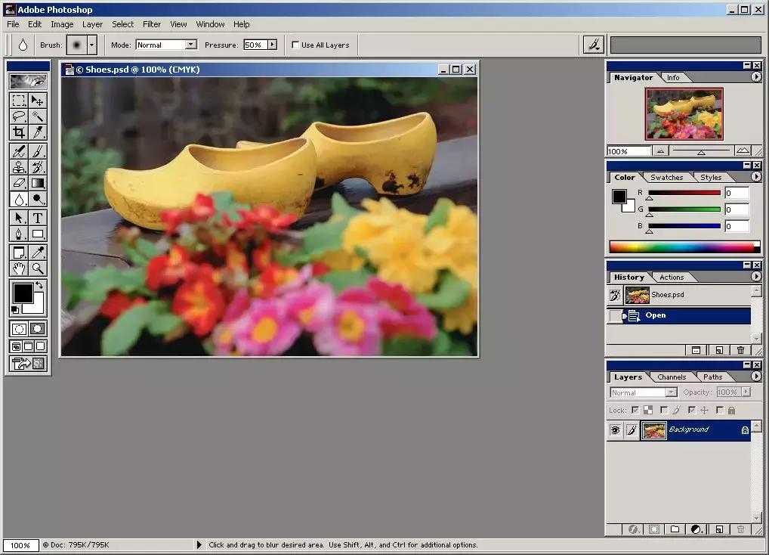Click the Navigator zoom percentage field

(628, 151)
